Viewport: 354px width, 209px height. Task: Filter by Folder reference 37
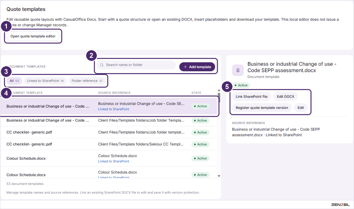(87, 81)
